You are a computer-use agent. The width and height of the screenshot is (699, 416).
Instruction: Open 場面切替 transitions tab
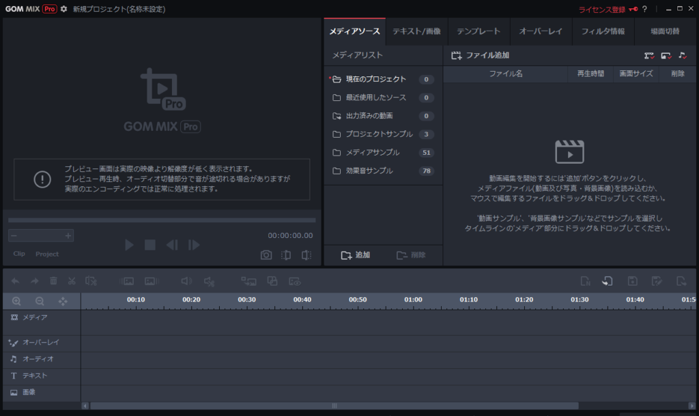coord(665,31)
